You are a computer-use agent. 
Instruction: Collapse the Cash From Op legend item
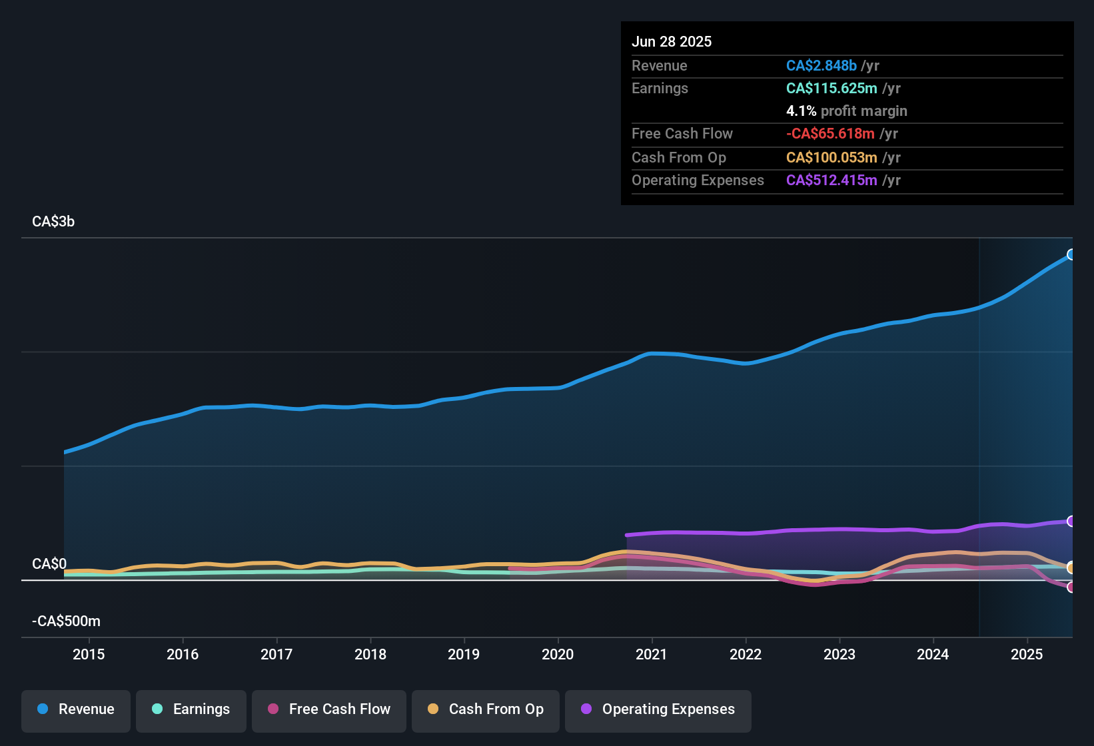point(485,710)
